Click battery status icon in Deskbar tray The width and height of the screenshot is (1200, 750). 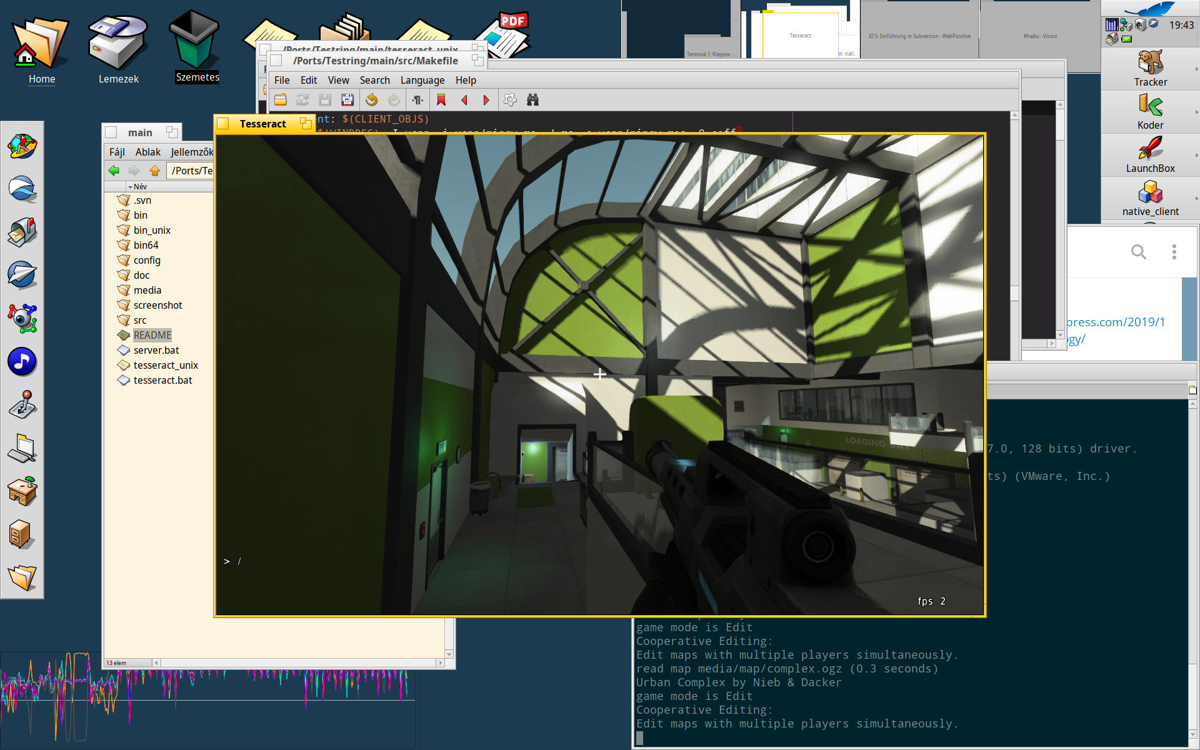[1126, 39]
